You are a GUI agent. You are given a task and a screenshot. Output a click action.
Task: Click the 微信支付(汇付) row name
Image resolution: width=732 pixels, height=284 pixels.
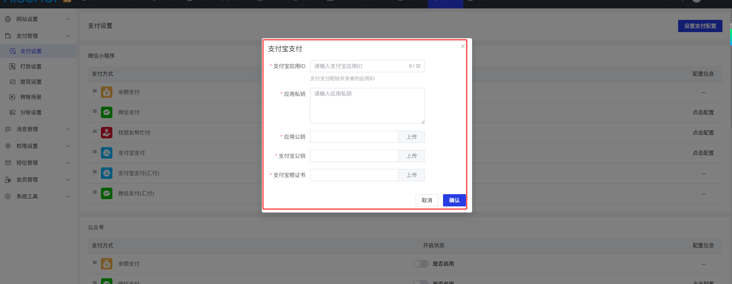[x=136, y=193]
